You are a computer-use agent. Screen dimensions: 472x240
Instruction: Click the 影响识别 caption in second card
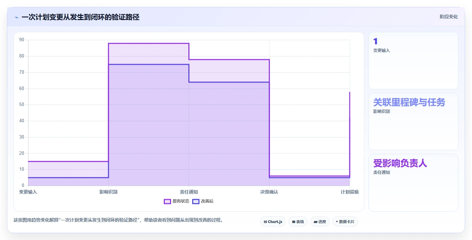click(x=382, y=112)
